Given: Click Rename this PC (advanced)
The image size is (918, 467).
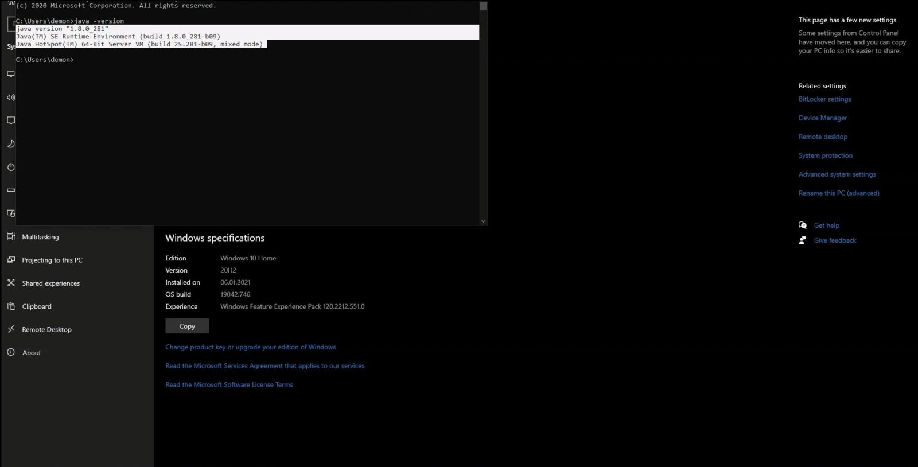Looking at the screenshot, I should pos(839,193).
